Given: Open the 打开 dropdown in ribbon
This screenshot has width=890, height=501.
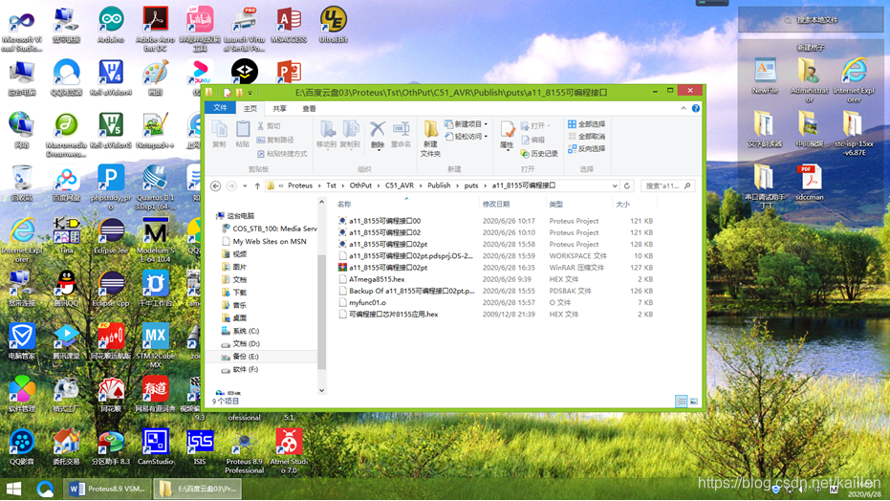Looking at the screenshot, I should coord(535,125).
